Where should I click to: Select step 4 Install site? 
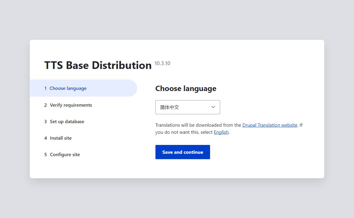[58, 138]
